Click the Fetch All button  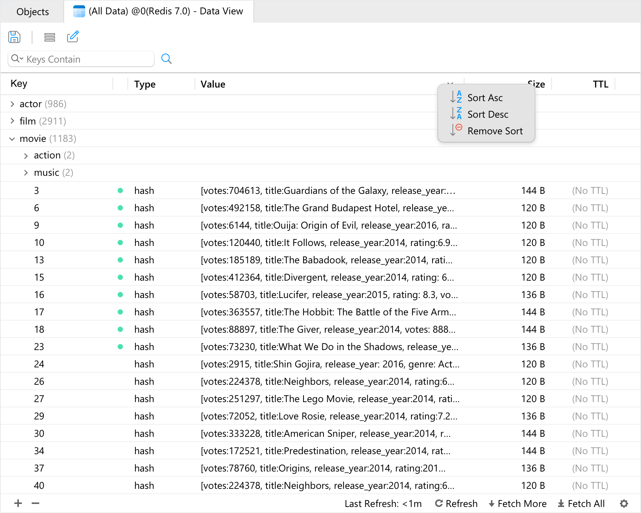[581, 504]
